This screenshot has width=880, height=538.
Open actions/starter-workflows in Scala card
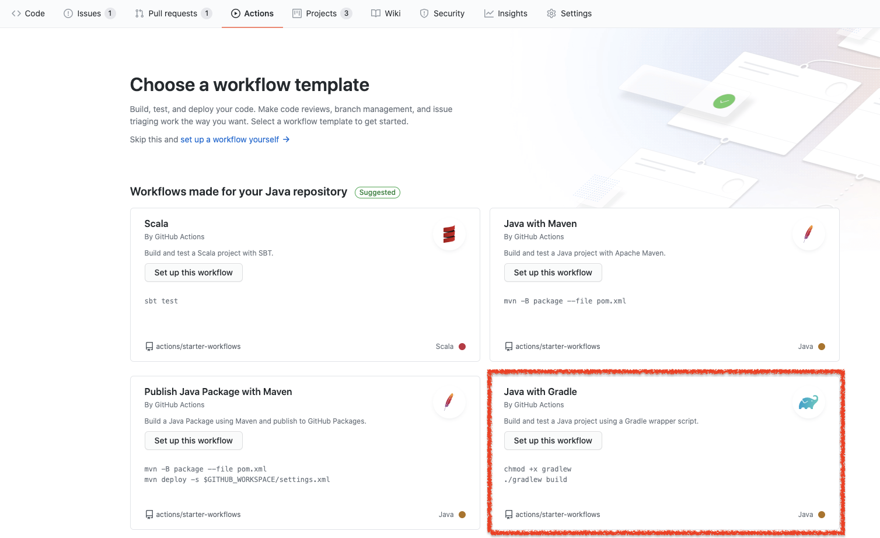[198, 347]
